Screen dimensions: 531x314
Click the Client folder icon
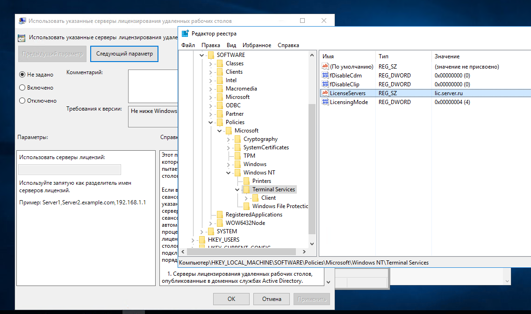(255, 198)
